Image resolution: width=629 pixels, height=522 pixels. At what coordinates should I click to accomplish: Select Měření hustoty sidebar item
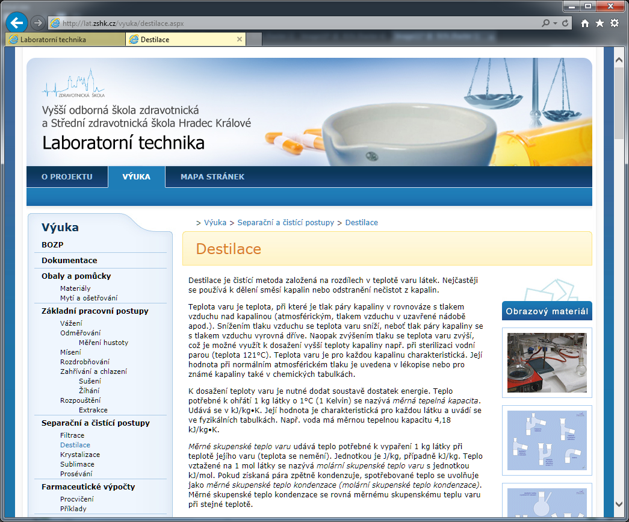coord(104,343)
